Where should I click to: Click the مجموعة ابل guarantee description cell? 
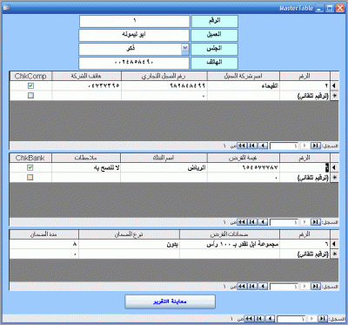pyautogui.click(x=230, y=244)
